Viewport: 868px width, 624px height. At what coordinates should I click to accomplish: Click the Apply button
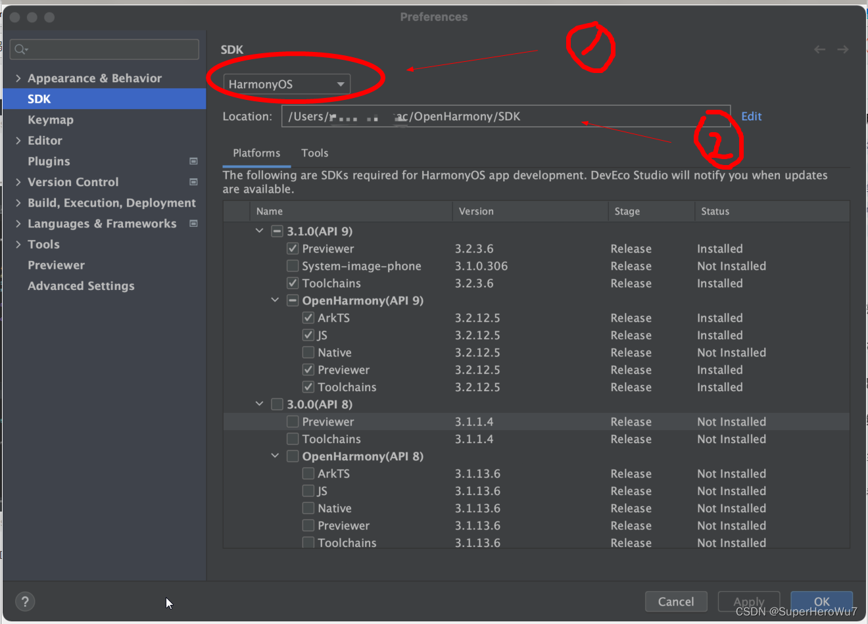(x=749, y=602)
